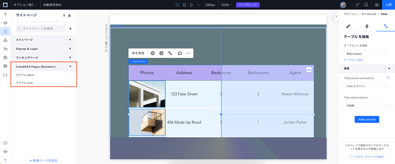Screen dimensions: 395x164
Task: Open the Layers panel icon
Action: [x=5, y=22]
